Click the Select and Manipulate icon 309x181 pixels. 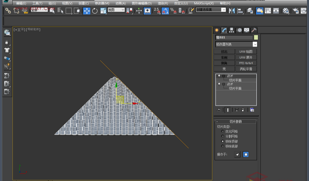pyautogui.click(x=139, y=10)
